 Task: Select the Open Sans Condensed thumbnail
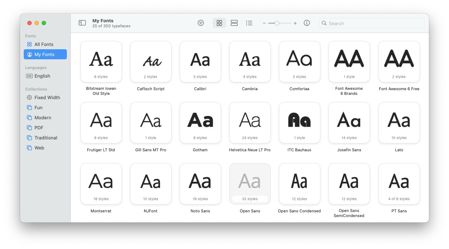click(x=299, y=184)
